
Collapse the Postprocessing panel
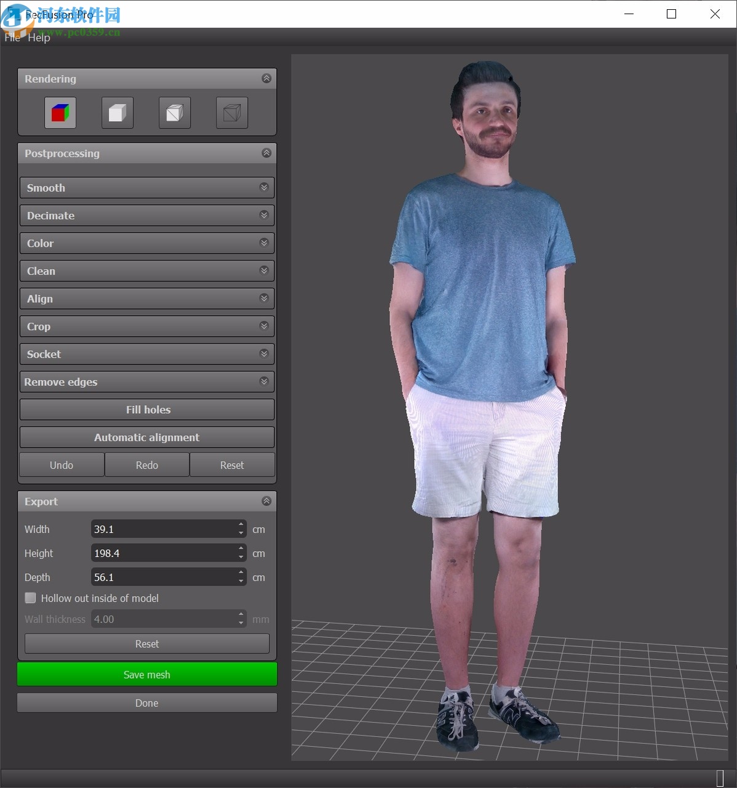tap(266, 153)
